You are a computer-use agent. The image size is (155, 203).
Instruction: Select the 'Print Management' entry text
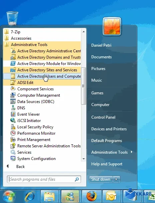point(34,140)
